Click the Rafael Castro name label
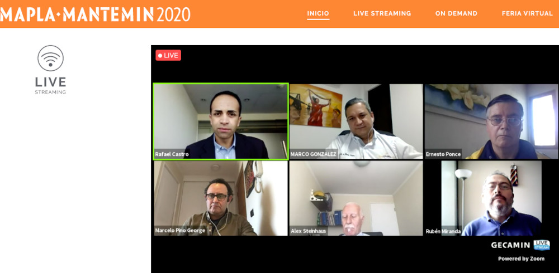Image resolution: width=559 pixels, height=273 pixels. (x=172, y=154)
